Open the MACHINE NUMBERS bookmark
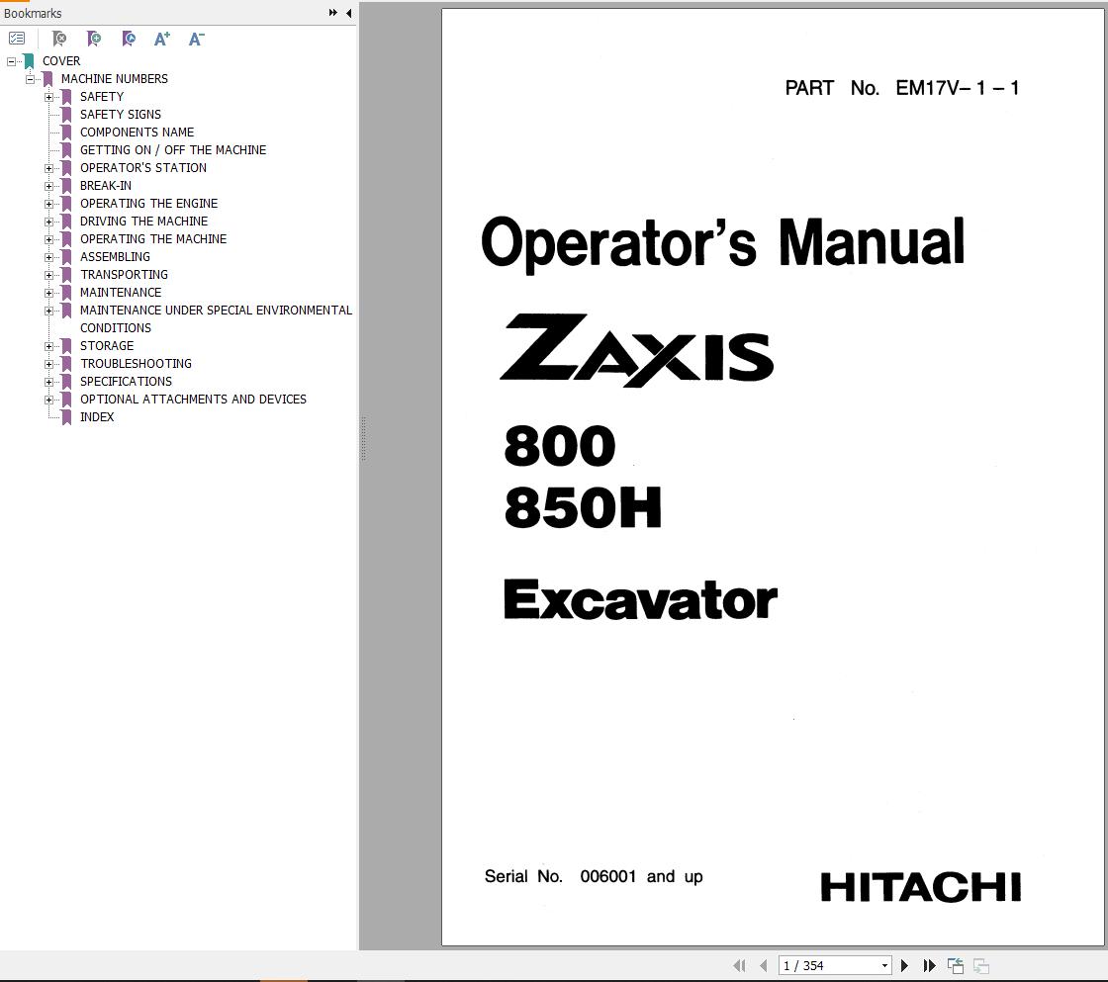The width and height of the screenshot is (1108, 982). (x=115, y=79)
